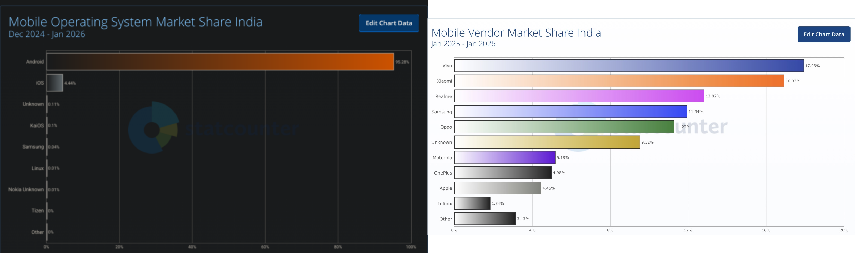Click the 60% tick on OS chart axis
855x253 pixels.
point(265,247)
